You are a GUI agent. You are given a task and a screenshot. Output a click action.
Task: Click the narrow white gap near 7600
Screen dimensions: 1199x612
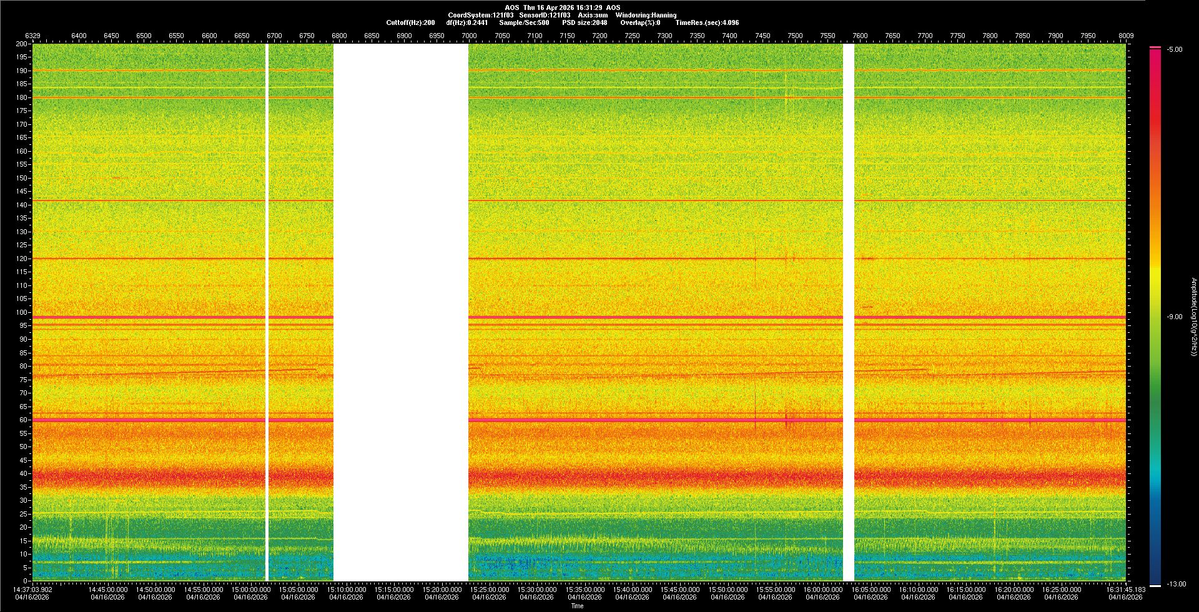[848, 312]
